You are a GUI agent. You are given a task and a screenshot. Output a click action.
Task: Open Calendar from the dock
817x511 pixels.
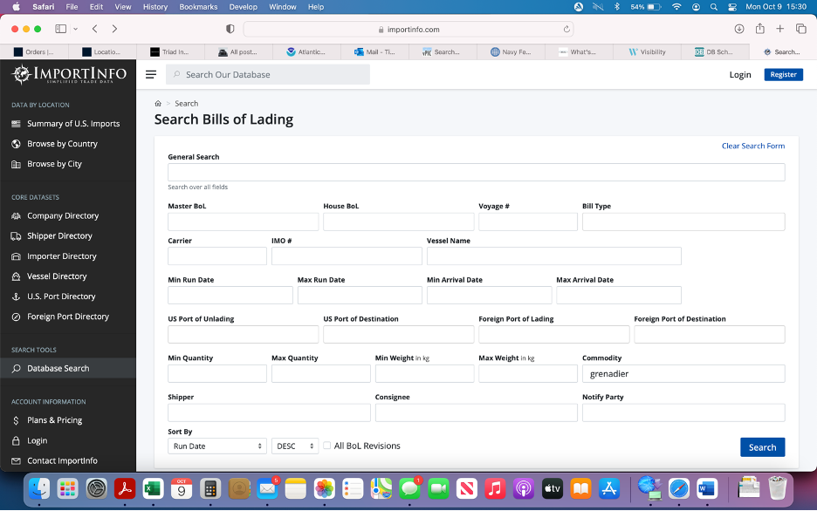click(182, 488)
